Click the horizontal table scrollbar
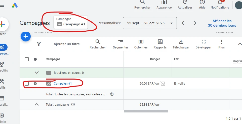 pos(146,111)
